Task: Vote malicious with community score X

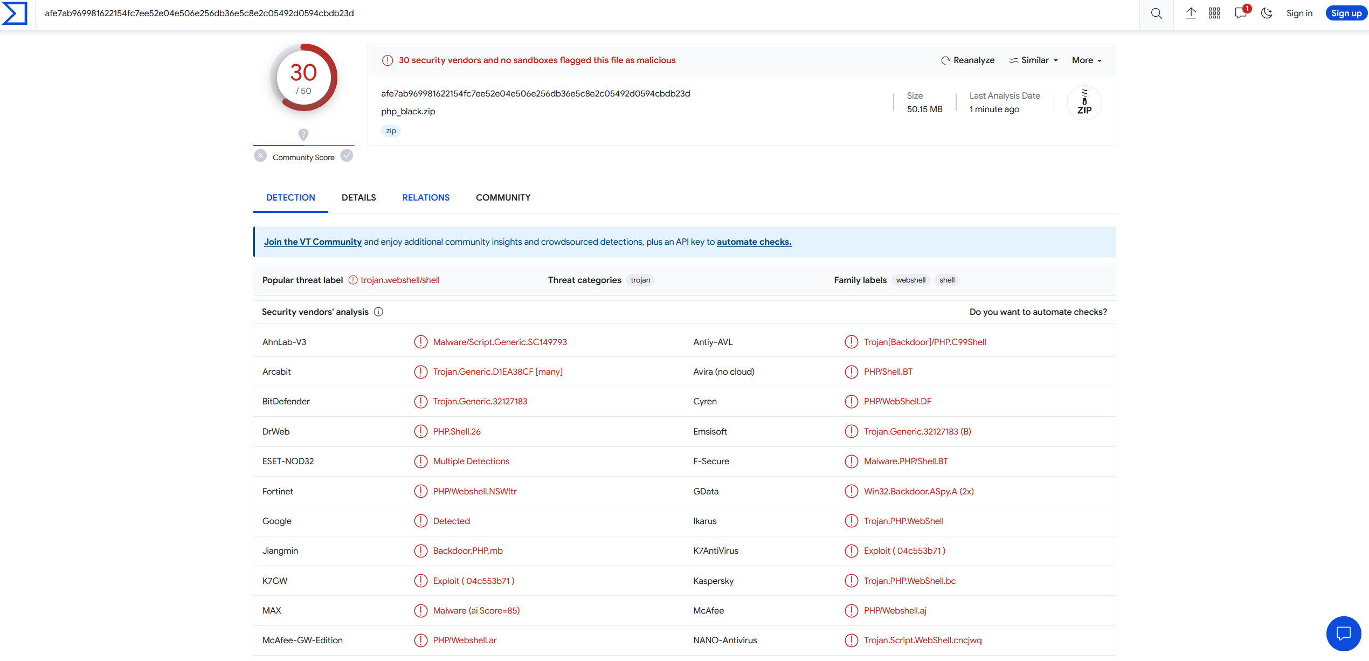Action: pos(260,156)
